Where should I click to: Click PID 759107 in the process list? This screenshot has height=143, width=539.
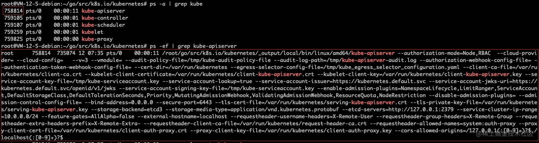point(13,25)
